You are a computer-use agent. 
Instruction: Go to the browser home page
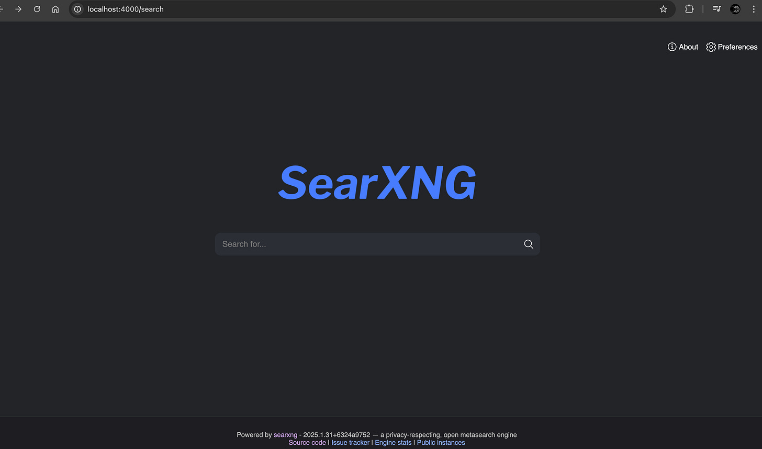pyautogui.click(x=55, y=9)
